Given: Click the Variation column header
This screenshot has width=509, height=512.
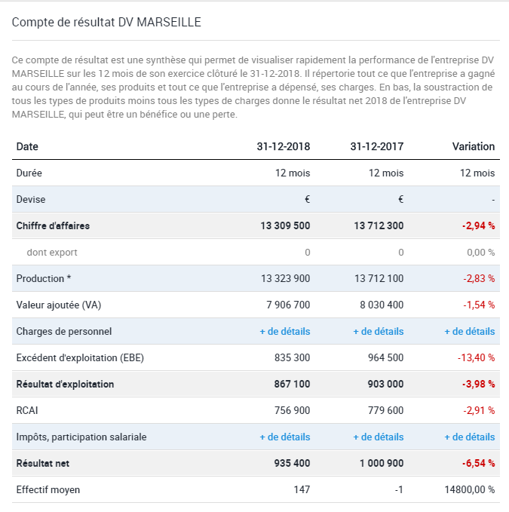Looking at the screenshot, I should coord(474,146).
